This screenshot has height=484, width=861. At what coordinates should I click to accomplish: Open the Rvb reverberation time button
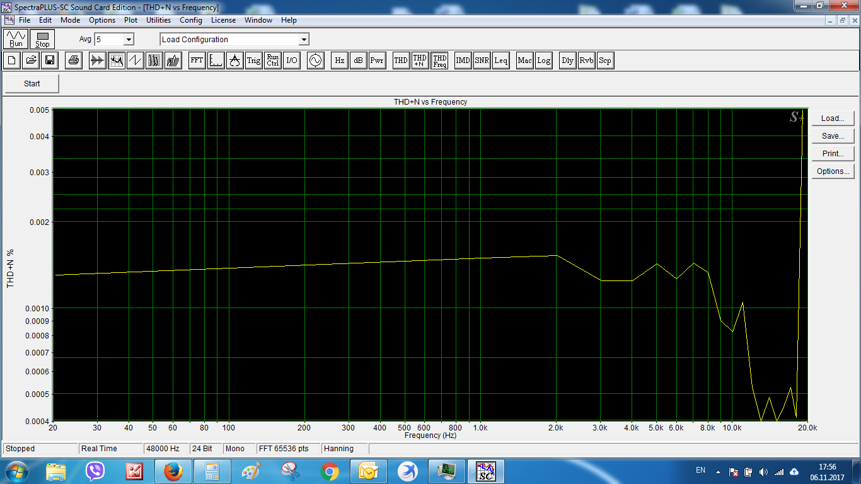pyautogui.click(x=586, y=60)
